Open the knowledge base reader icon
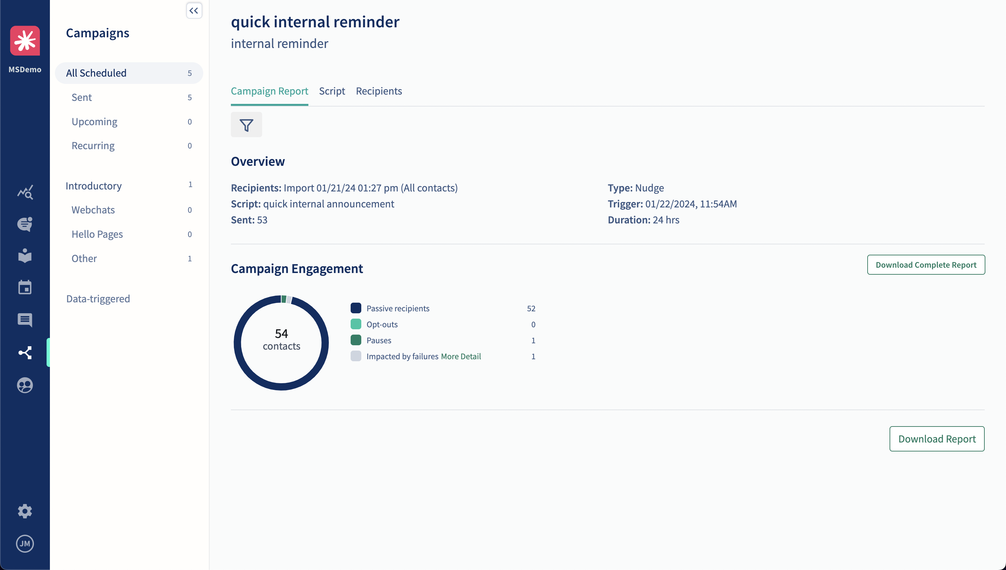This screenshot has height=570, width=1006. 25,256
